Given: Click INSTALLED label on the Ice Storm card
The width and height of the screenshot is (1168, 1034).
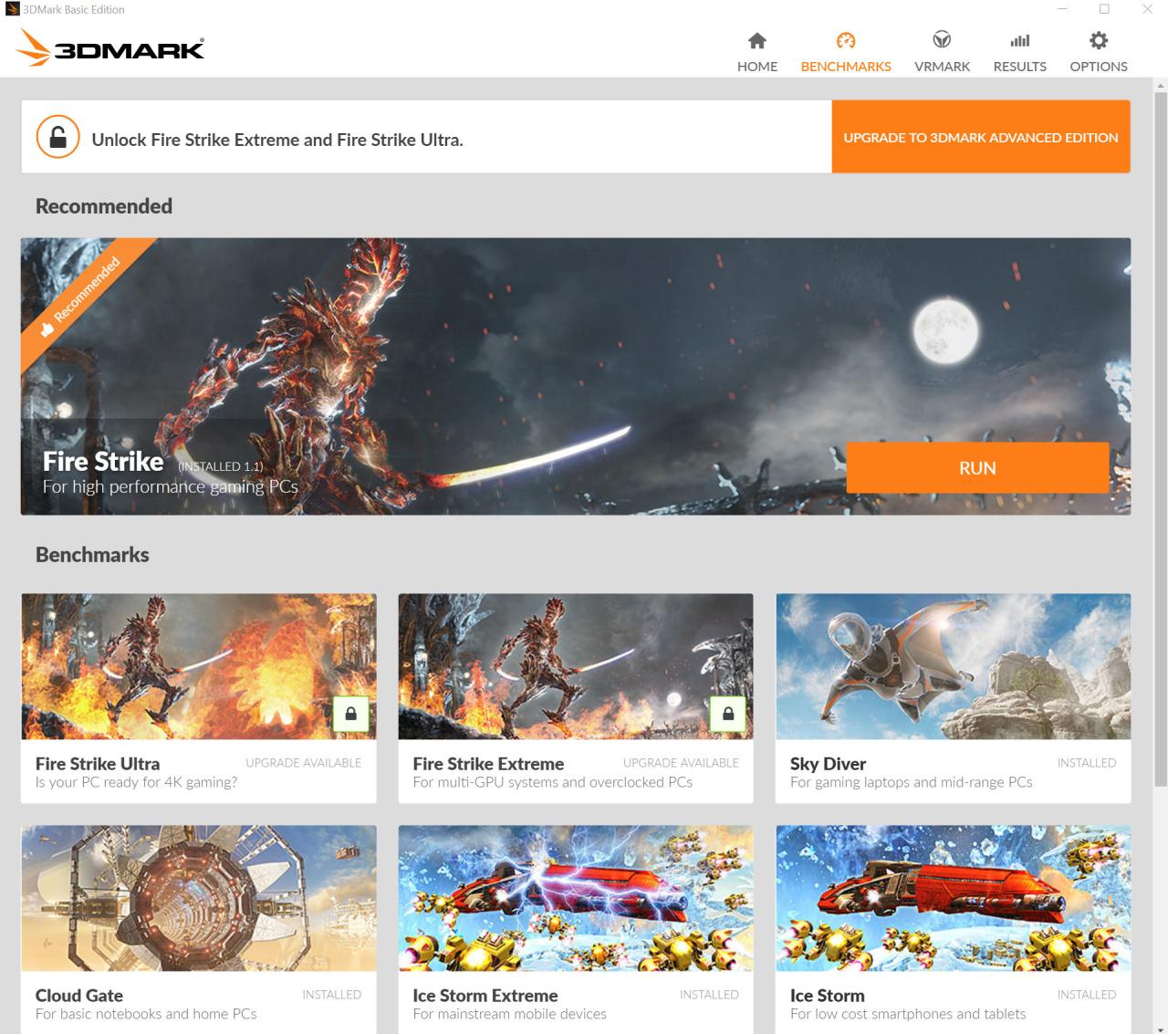Looking at the screenshot, I should [1087, 995].
